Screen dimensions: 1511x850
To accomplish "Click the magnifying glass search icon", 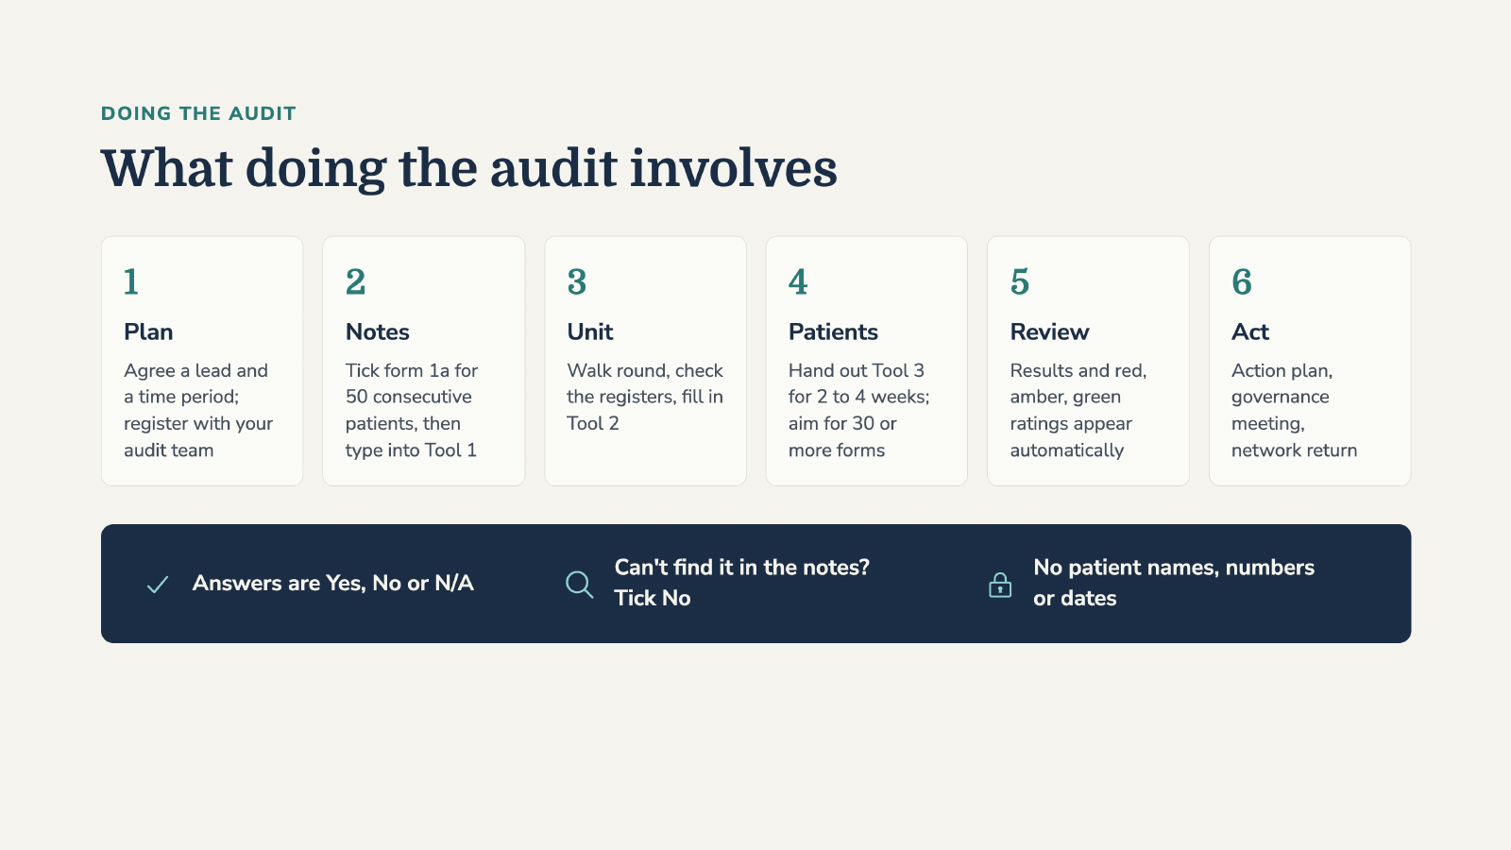I will [x=579, y=585].
